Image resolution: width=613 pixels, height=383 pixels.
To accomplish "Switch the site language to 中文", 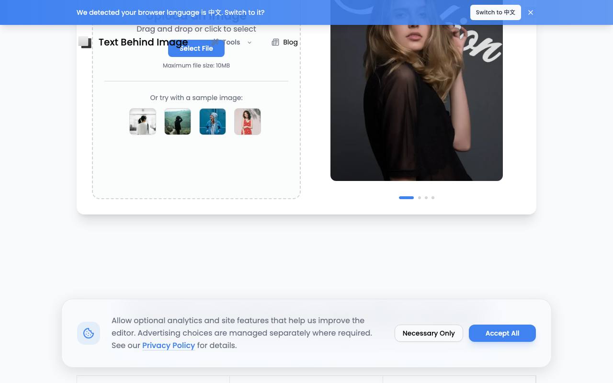I will (x=496, y=12).
